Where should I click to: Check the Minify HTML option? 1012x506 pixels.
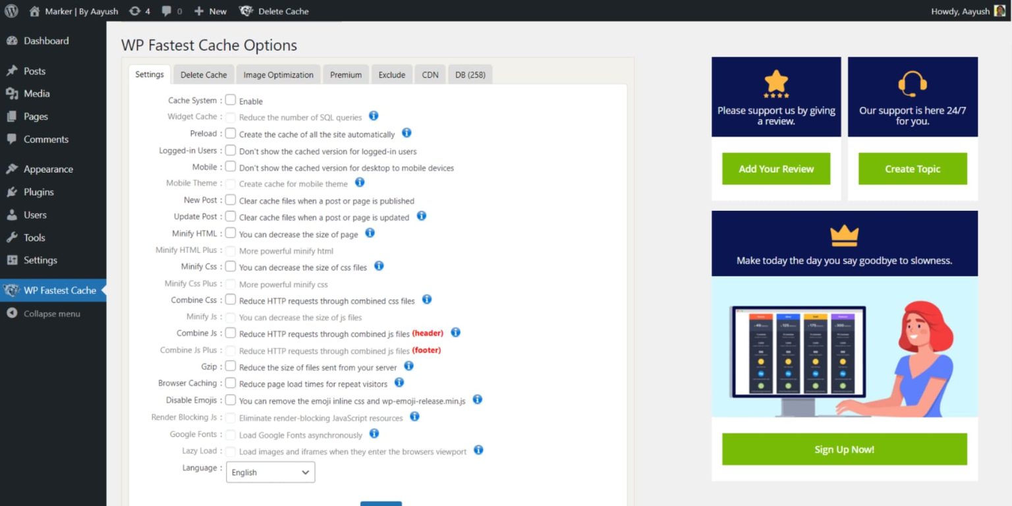pyautogui.click(x=230, y=233)
